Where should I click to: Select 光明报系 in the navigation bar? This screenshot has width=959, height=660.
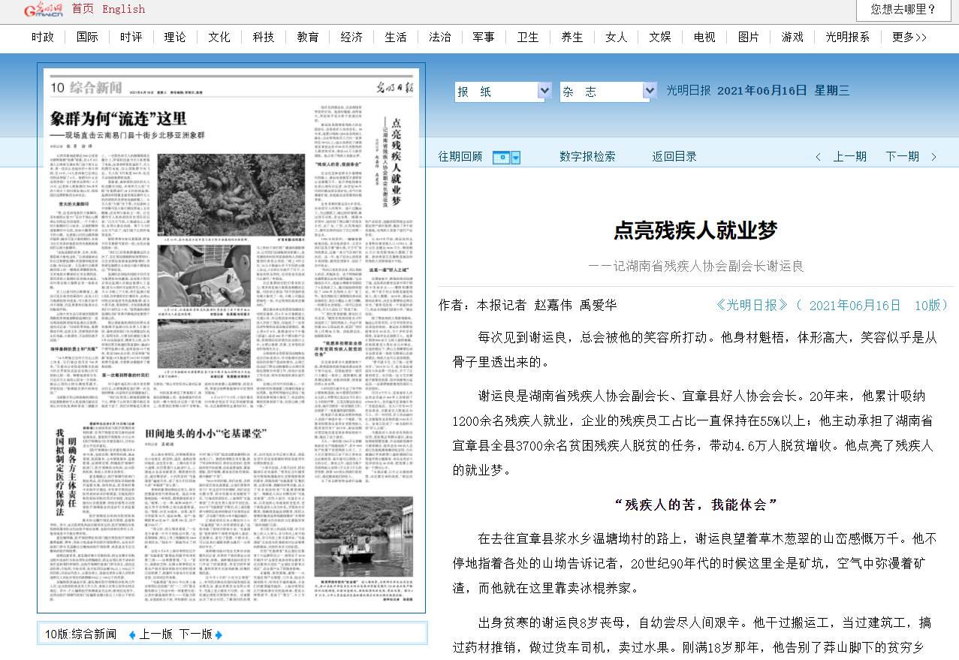coord(848,37)
